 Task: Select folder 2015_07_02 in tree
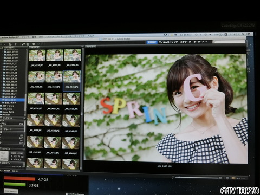tap(11, 52)
